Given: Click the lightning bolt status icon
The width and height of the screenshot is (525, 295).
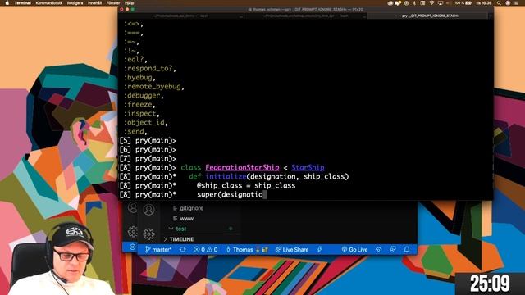Looking at the screenshot, I should coord(320,249).
